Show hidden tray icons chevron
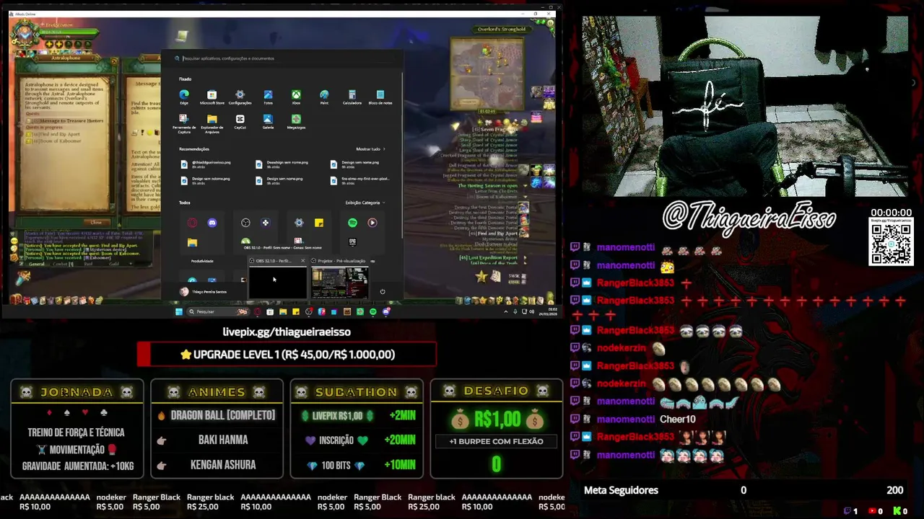The width and height of the screenshot is (924, 519). (x=506, y=311)
